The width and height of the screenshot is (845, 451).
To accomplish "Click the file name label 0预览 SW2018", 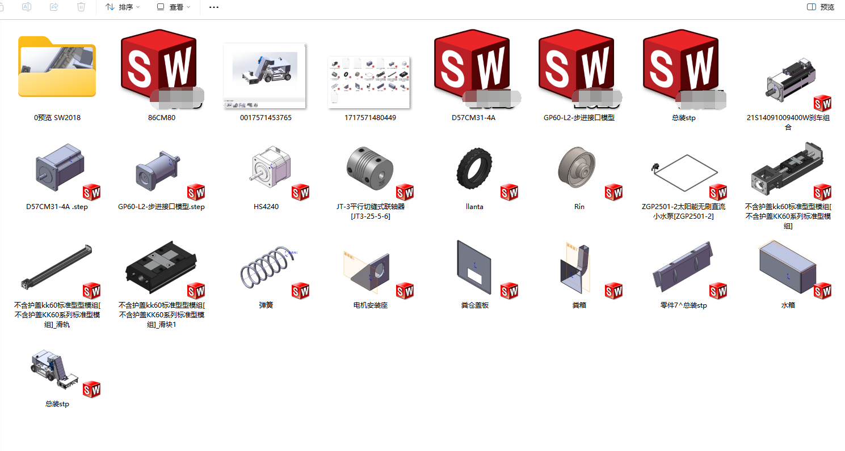I will coord(57,118).
